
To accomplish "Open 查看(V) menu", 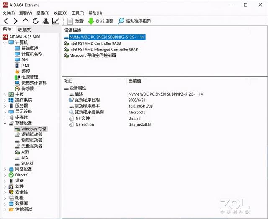I will coord(26,13).
